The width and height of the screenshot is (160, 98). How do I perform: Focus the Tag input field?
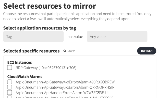[x=33, y=36]
